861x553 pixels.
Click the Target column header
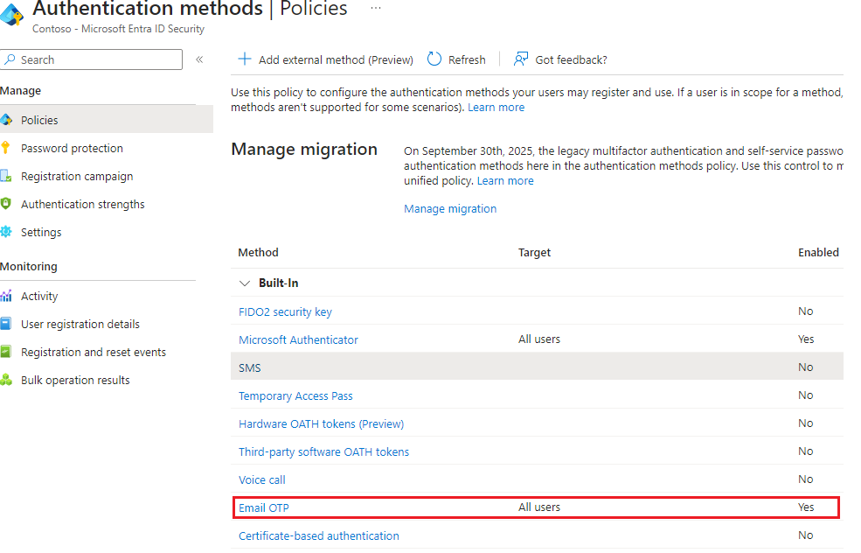coord(534,252)
